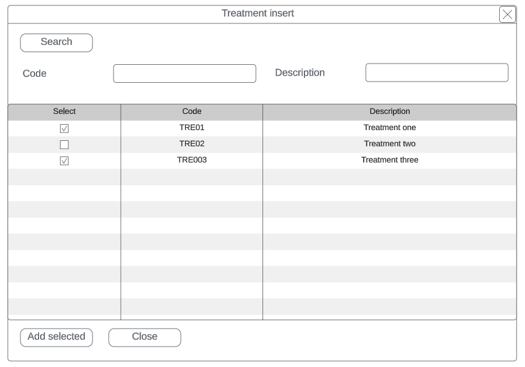Click the Treatment three description cell
Viewport: 525px width, 367px height.
(x=389, y=160)
